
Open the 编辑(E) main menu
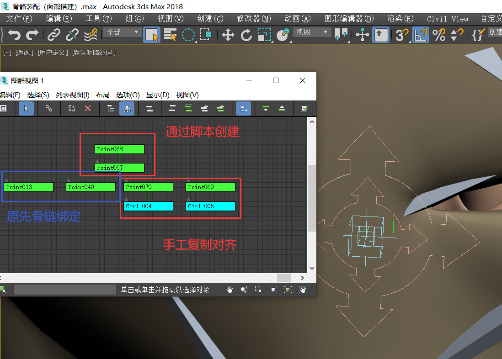pos(59,19)
